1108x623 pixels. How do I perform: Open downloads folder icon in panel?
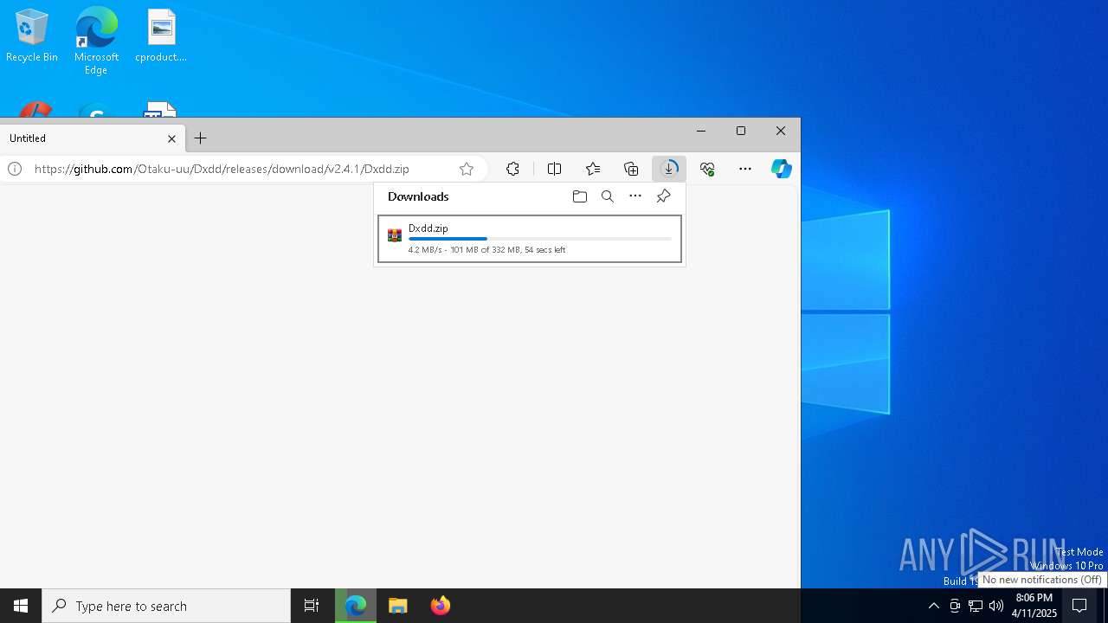tap(580, 196)
